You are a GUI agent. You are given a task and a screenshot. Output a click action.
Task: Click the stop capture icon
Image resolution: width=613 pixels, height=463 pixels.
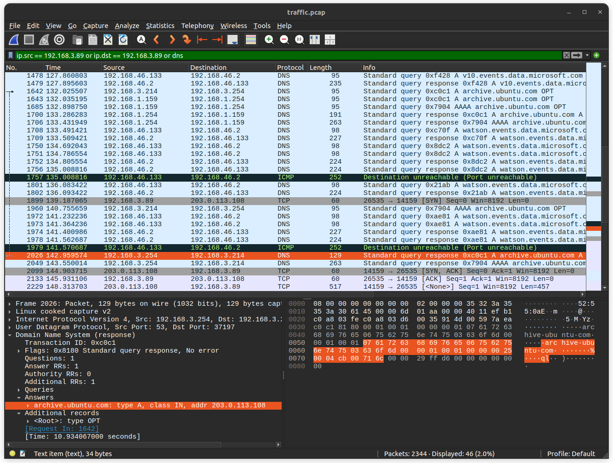pyautogui.click(x=28, y=40)
